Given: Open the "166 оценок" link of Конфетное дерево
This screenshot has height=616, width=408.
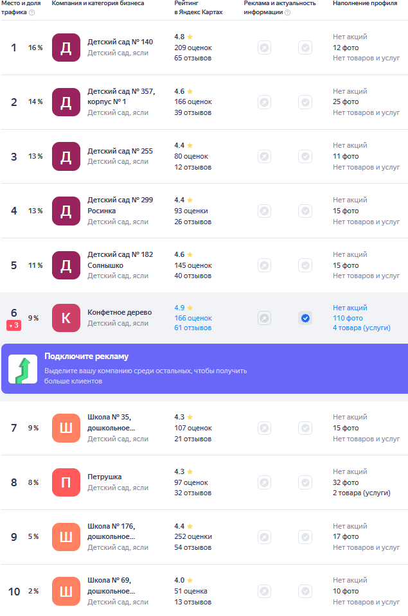Looking at the screenshot, I should tap(193, 318).
